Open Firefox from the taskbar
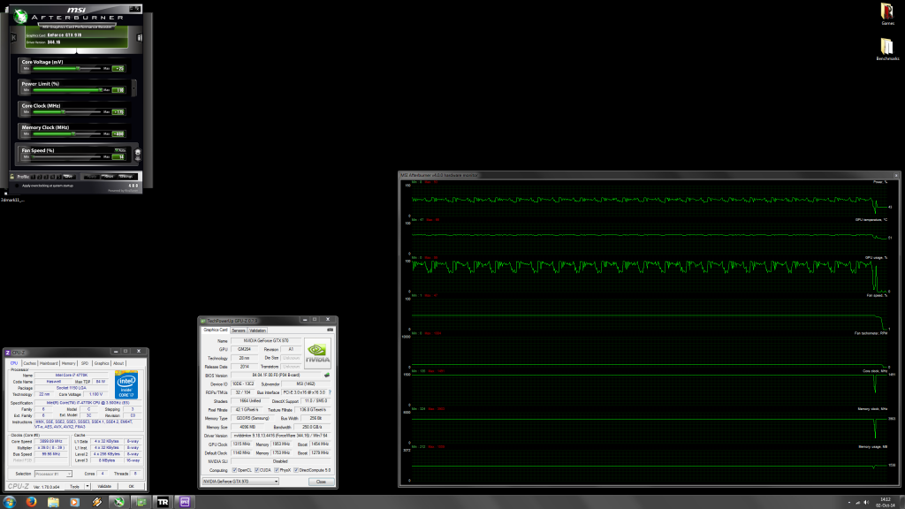 point(30,501)
